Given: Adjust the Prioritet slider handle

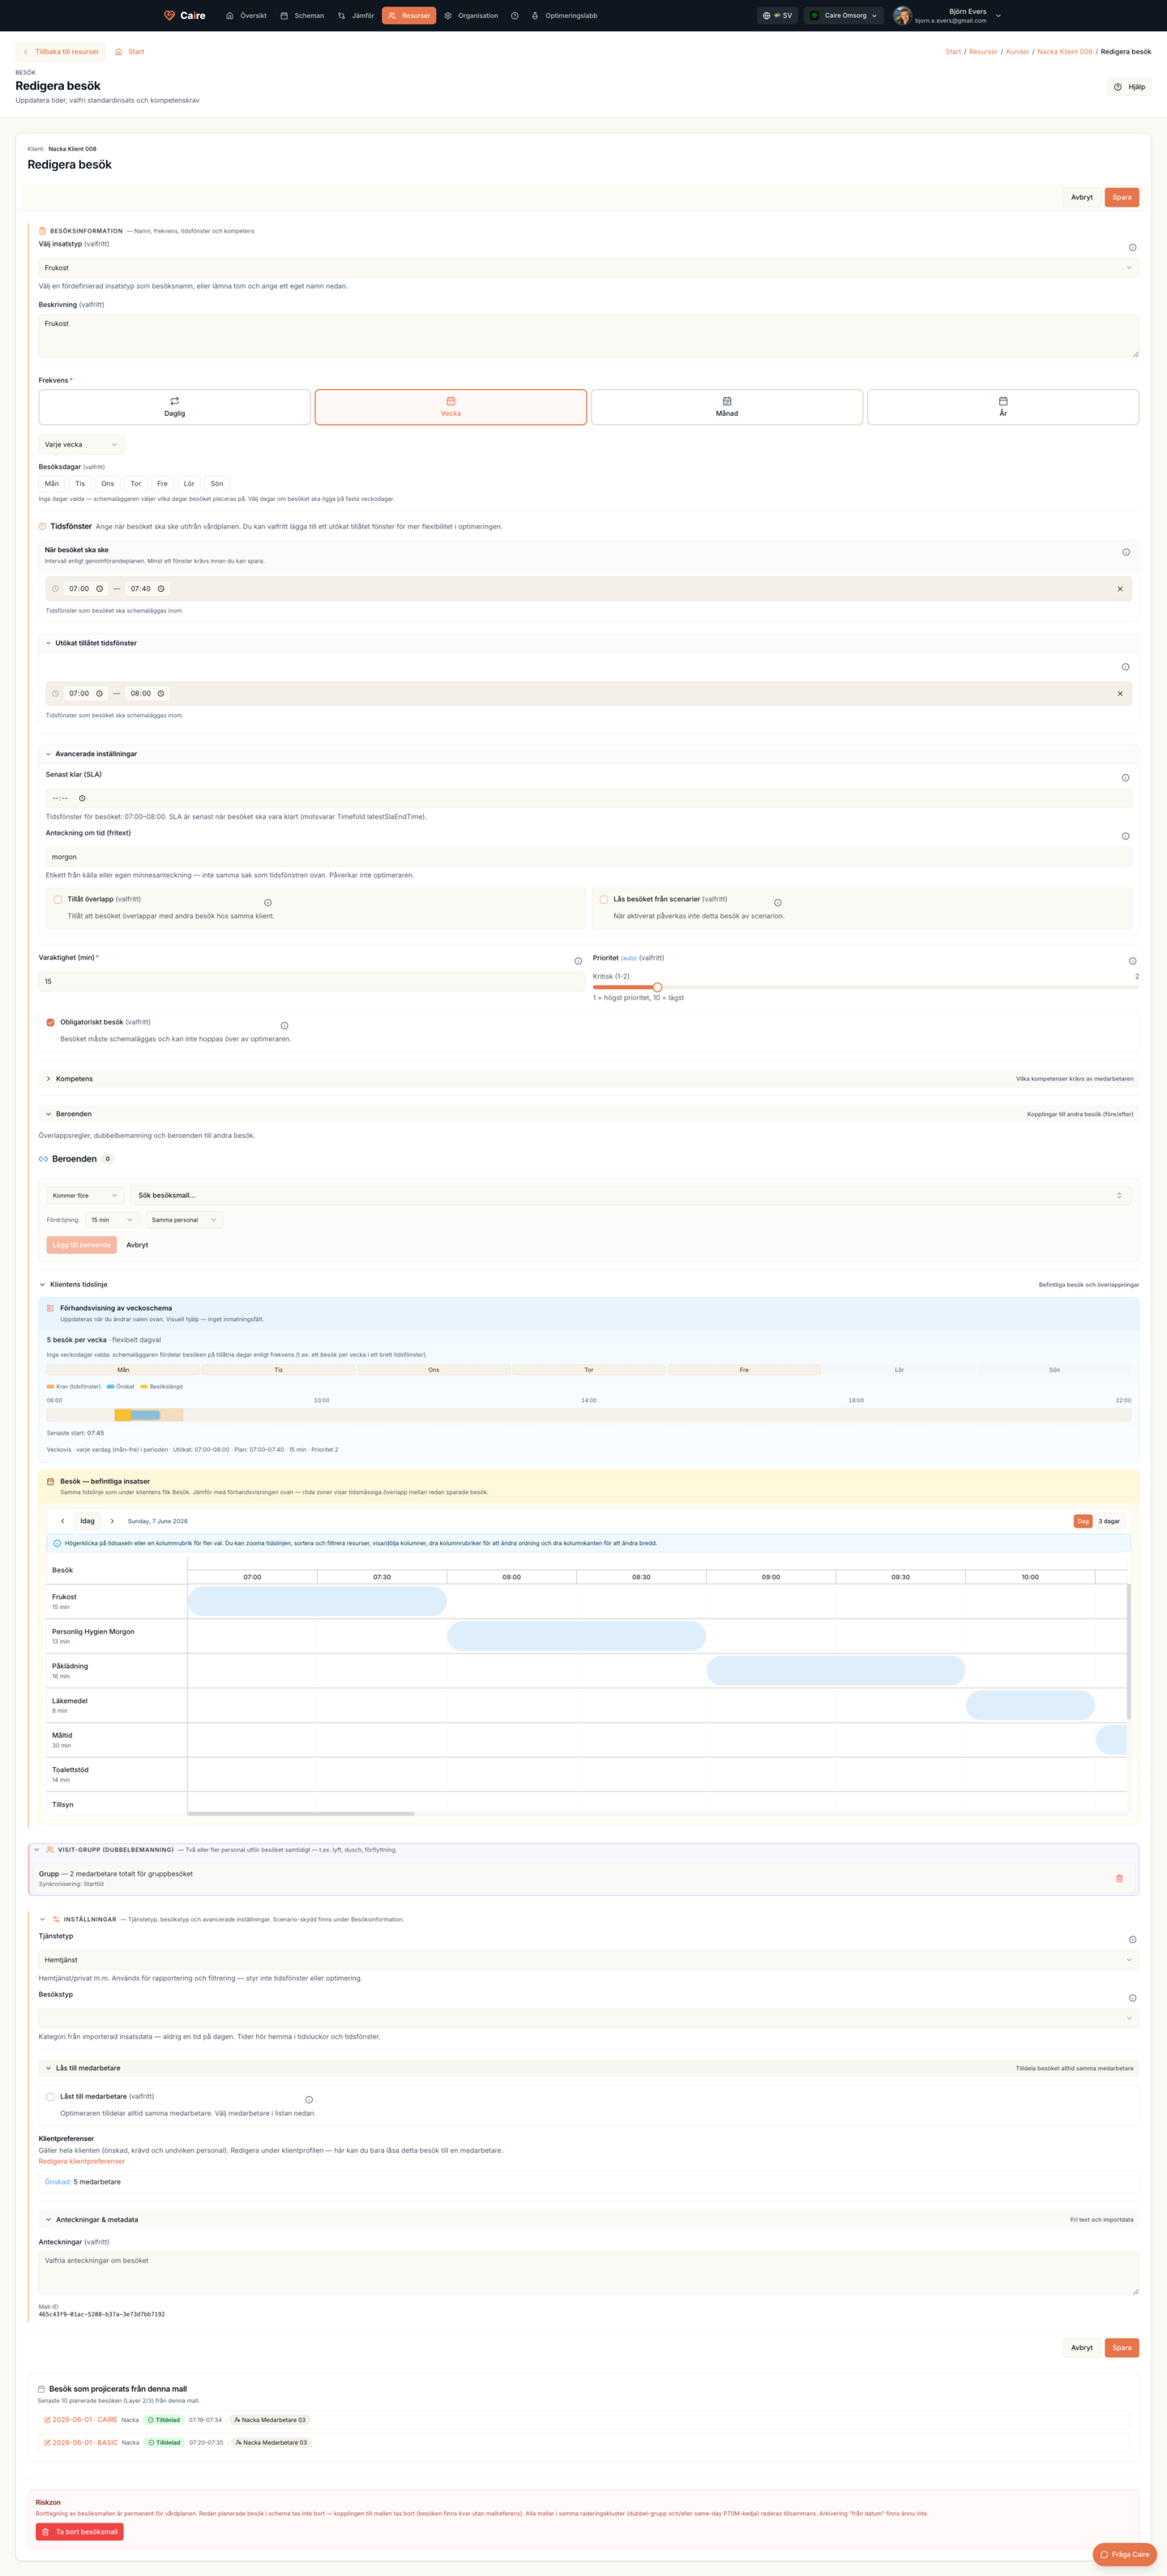Looking at the screenshot, I should tap(657, 987).
